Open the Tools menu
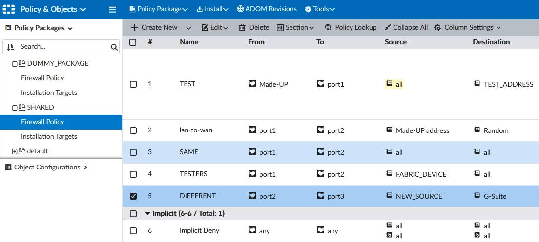 point(320,9)
